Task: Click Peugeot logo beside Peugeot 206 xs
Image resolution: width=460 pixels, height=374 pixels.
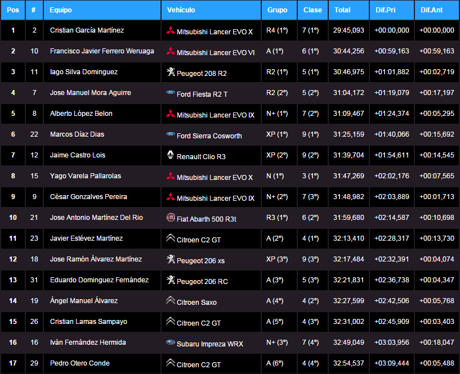Action: pyautogui.click(x=171, y=259)
